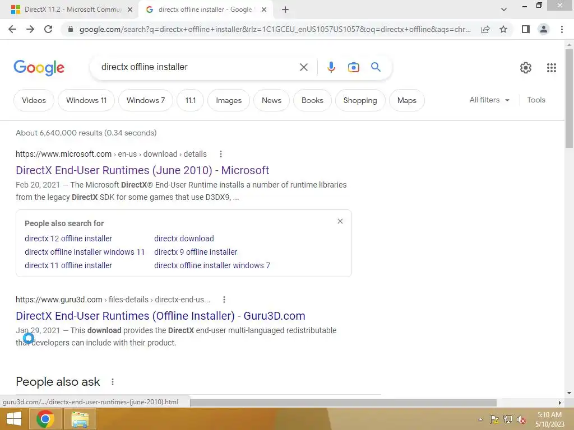Search for directx download

184,239
